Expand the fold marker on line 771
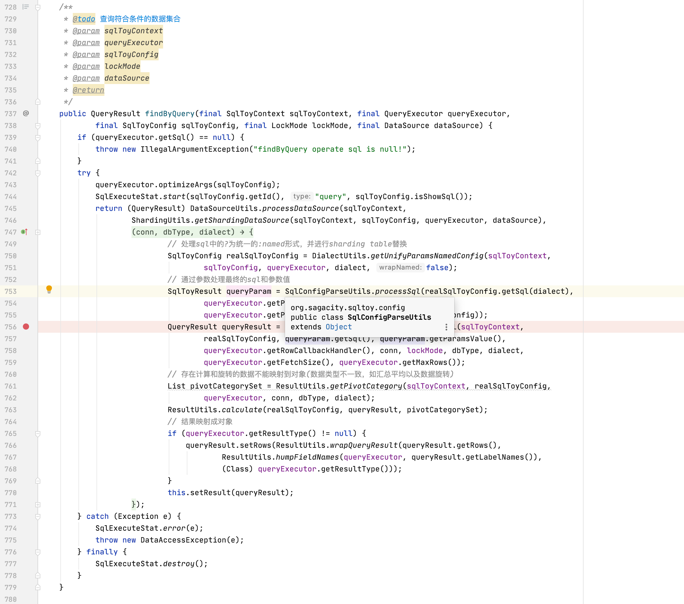This screenshot has width=684, height=604. click(38, 504)
